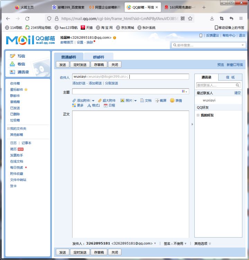This screenshot has height=260, width=249.
Task: Click the top 发送 button
Action: click(x=63, y=65)
